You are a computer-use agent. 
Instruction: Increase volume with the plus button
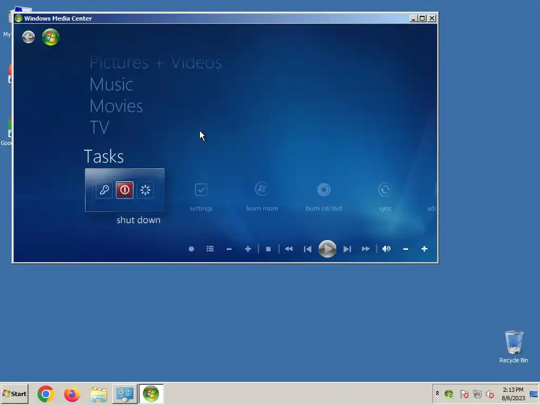click(425, 249)
